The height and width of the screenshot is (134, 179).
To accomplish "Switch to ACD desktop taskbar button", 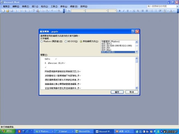I will click(x=124, y=131).
